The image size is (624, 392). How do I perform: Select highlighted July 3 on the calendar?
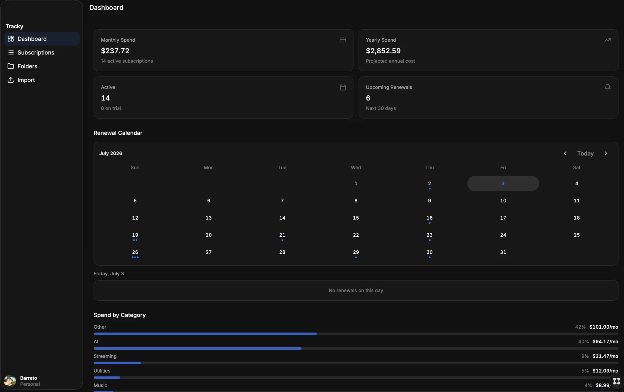(503, 183)
